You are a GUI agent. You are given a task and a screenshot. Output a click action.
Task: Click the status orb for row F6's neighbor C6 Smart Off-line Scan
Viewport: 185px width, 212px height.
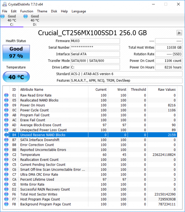pyautogui.click(x=6, y=169)
